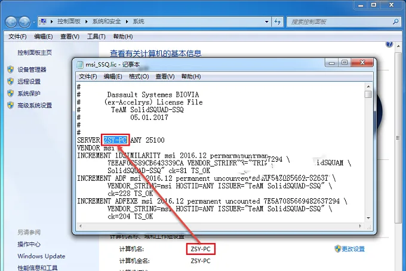Open recent pages dropdown beside Forward arrow
The image size is (406, 271).
coord(34,22)
